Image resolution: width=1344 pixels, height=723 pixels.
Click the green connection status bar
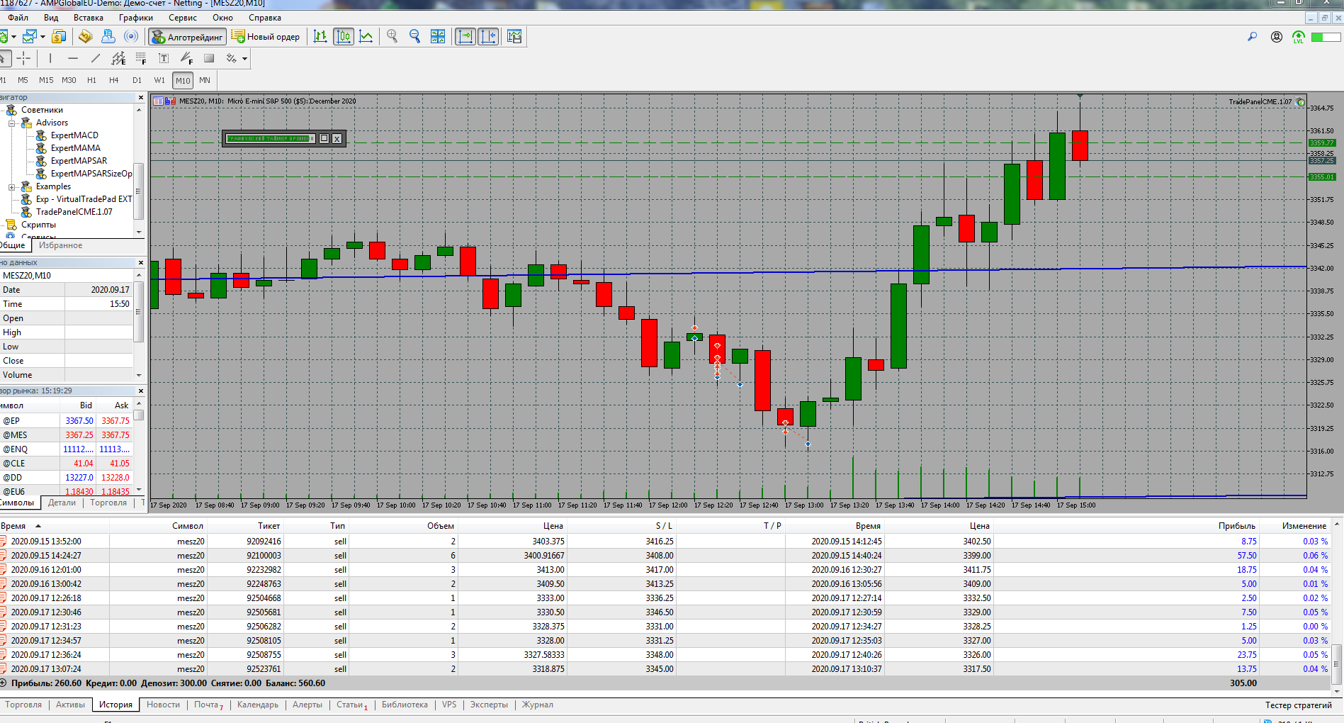pos(1326,37)
